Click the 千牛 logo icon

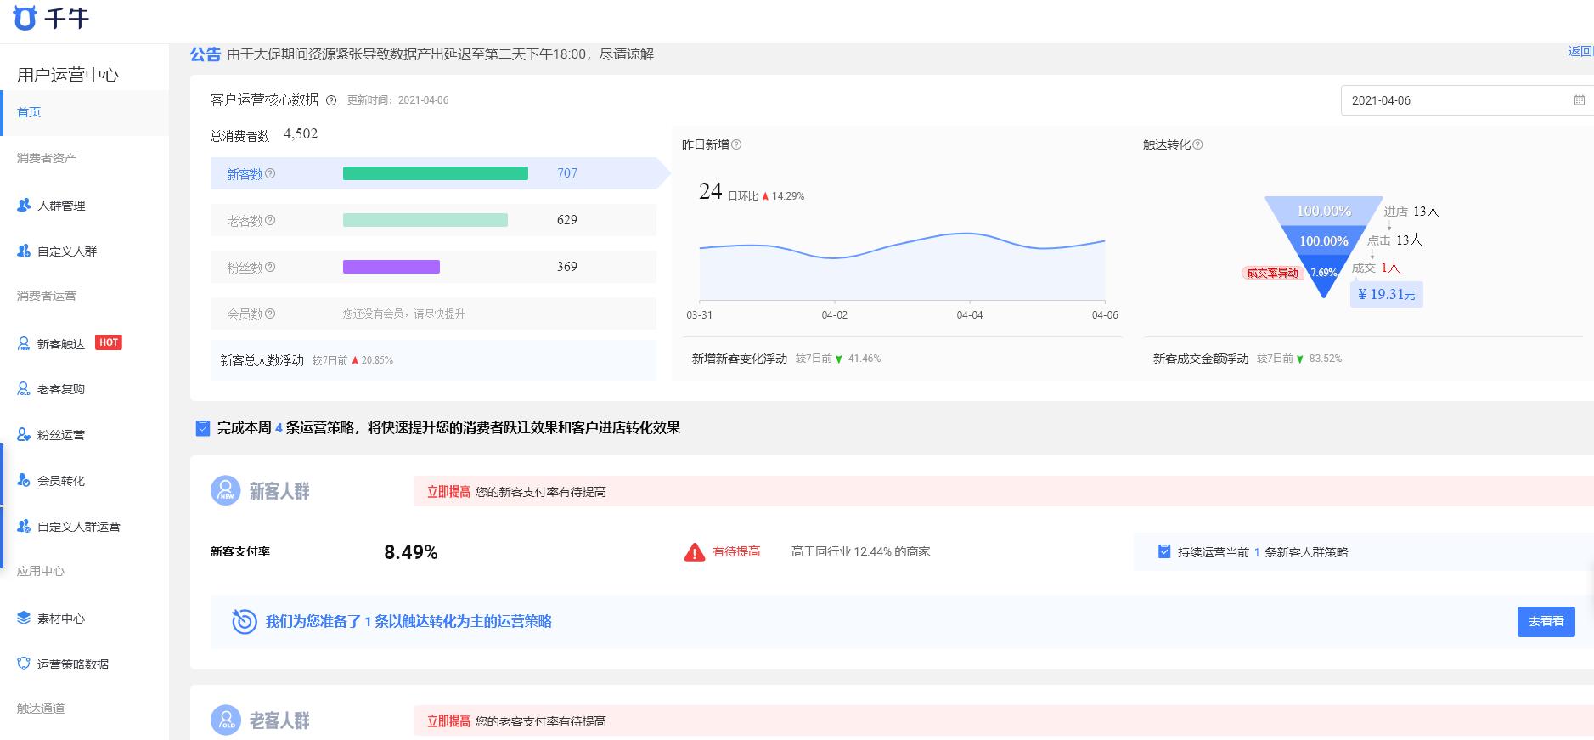pyautogui.click(x=25, y=18)
